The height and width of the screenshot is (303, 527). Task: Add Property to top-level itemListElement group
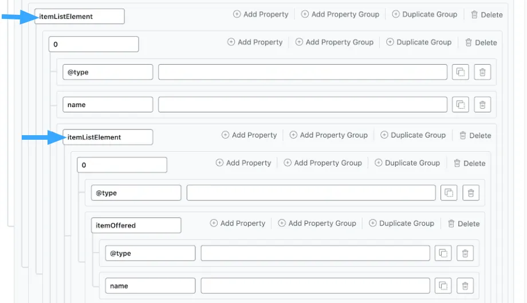click(261, 14)
